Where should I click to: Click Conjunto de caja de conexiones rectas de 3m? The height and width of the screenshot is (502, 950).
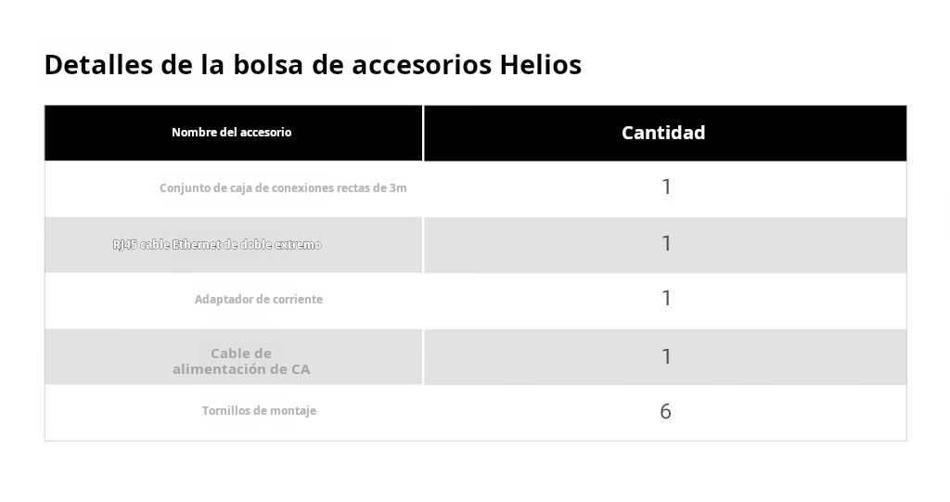coord(283,188)
